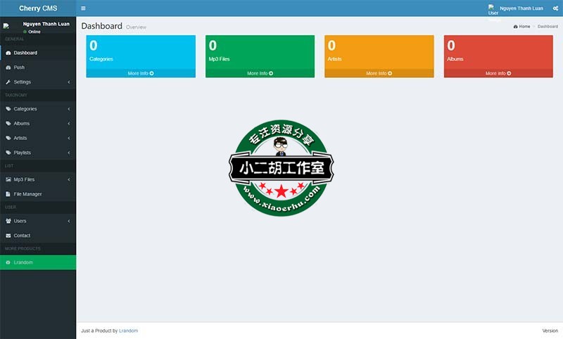Viewport: 563px width, 339px height.
Task: Toggle the sidebar with the hamburger icon
Action: click(x=83, y=8)
